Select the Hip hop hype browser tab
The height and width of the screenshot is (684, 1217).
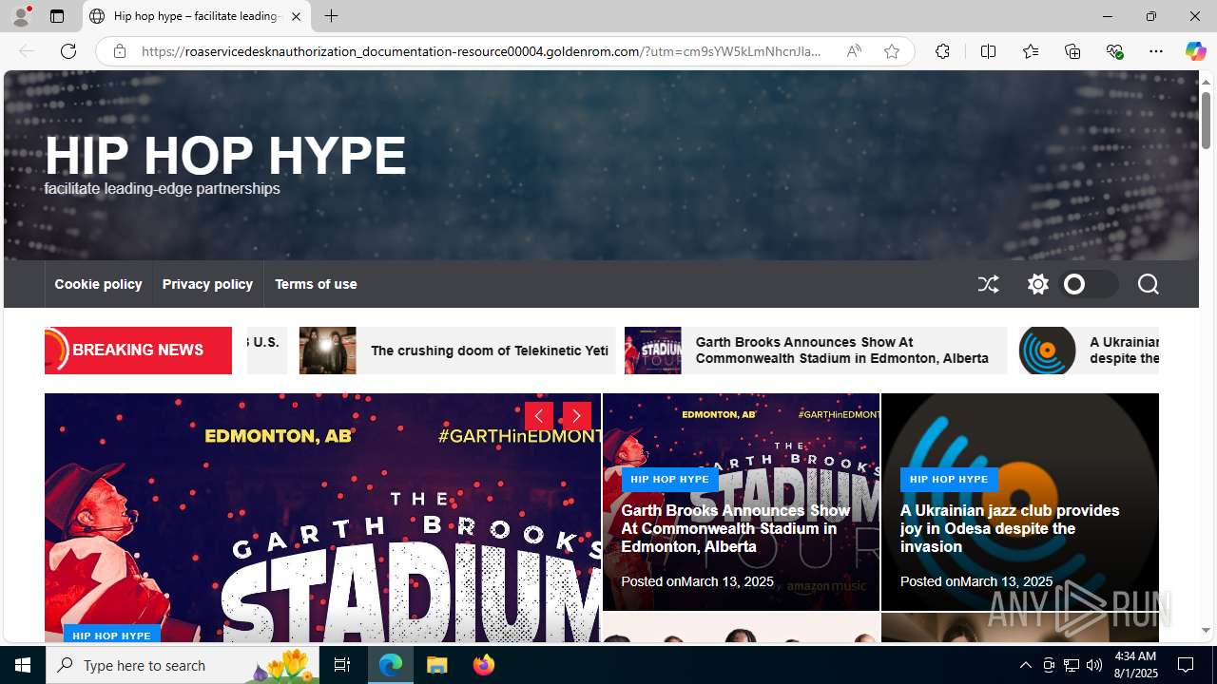coord(197,16)
